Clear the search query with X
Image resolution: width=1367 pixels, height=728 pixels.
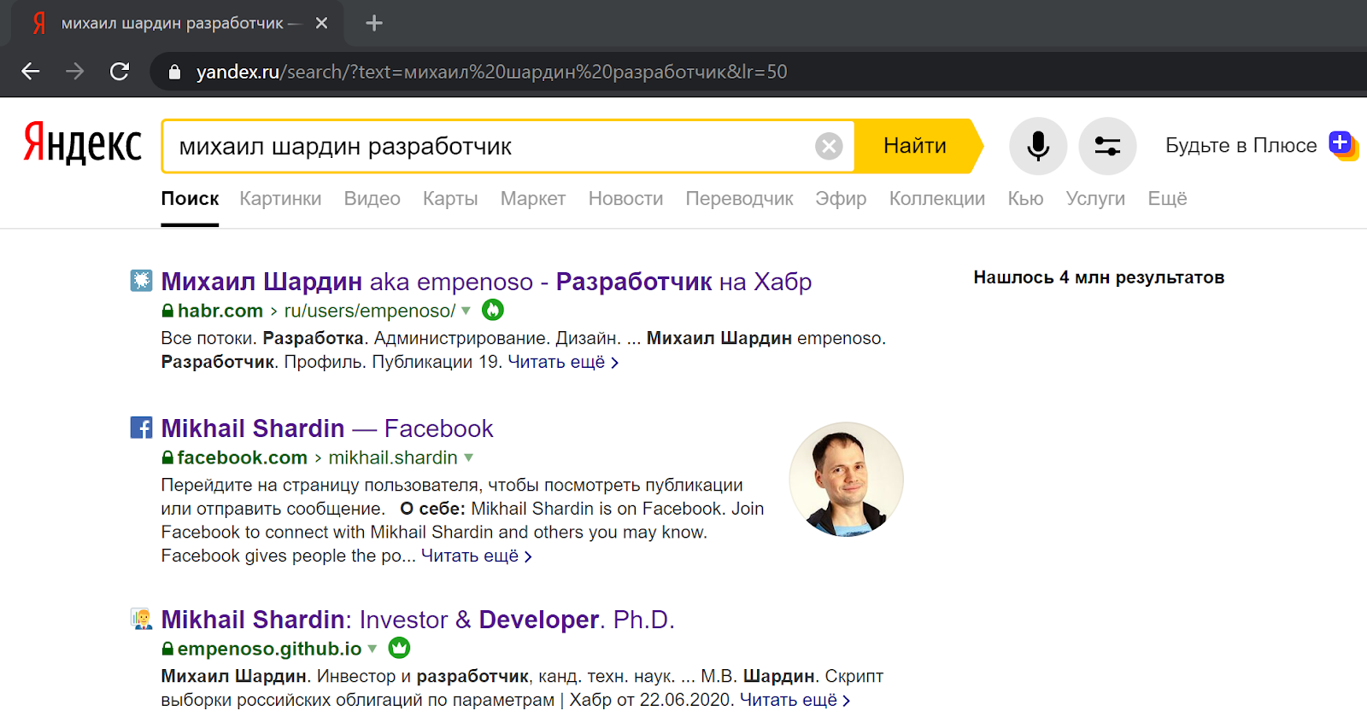(x=829, y=147)
